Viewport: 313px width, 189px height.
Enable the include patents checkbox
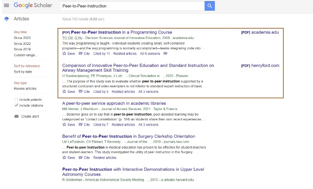(x=16, y=100)
